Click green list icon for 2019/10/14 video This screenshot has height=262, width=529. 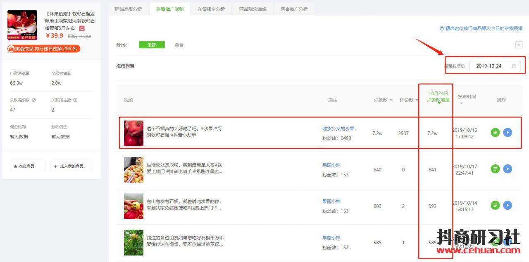tap(495, 205)
